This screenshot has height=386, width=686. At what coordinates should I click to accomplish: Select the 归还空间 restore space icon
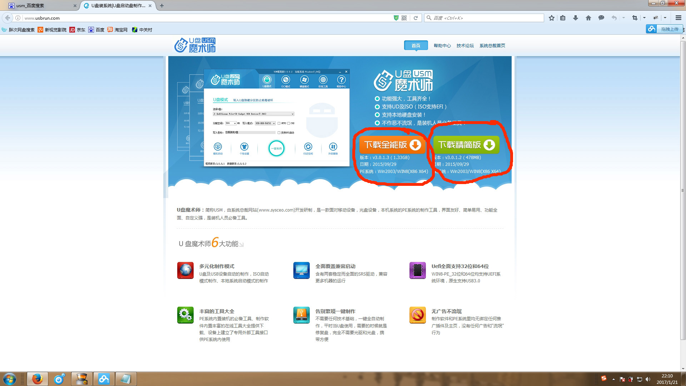point(308,147)
